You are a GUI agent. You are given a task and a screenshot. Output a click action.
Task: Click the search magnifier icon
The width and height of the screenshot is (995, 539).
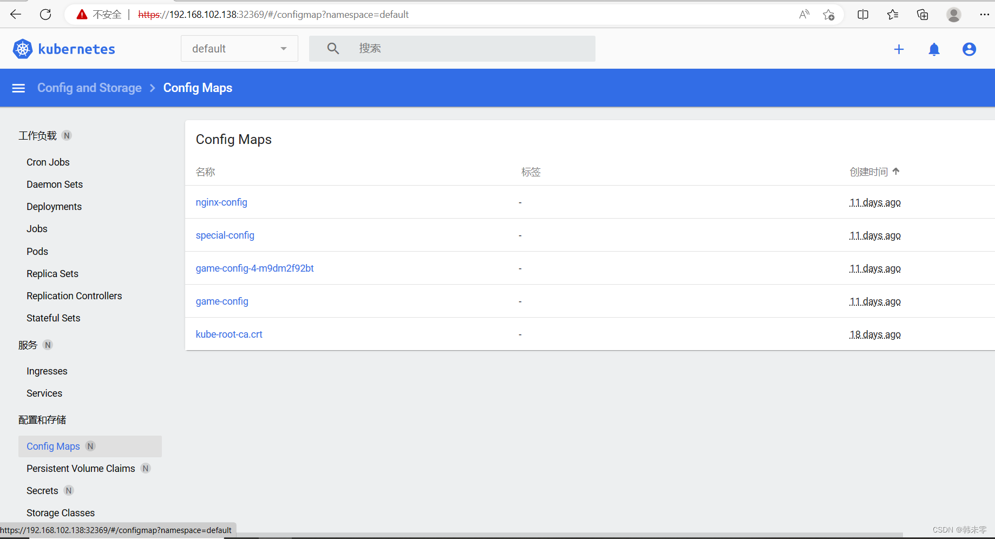pyautogui.click(x=333, y=48)
